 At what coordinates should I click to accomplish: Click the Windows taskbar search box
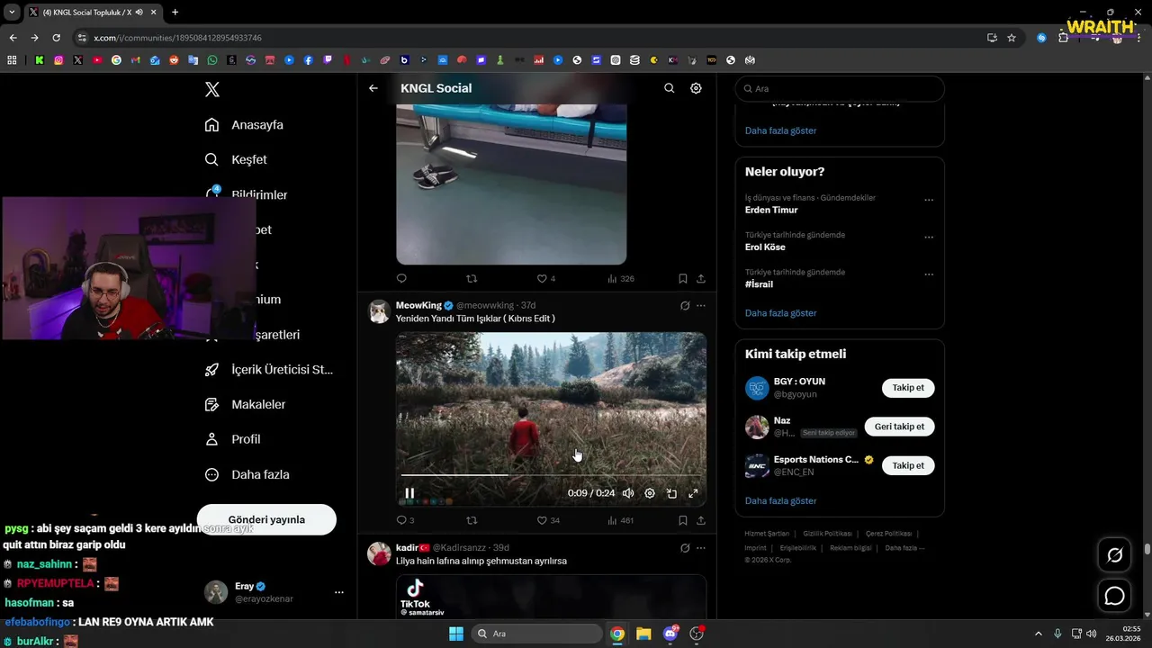click(x=537, y=634)
